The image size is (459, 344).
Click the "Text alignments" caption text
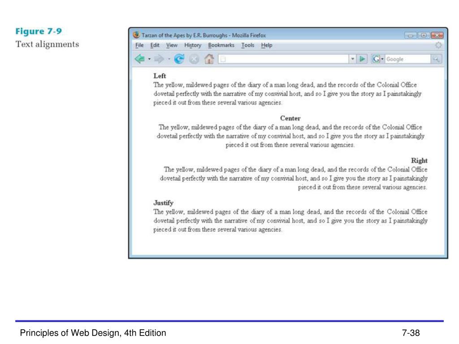pyautogui.click(x=47, y=44)
